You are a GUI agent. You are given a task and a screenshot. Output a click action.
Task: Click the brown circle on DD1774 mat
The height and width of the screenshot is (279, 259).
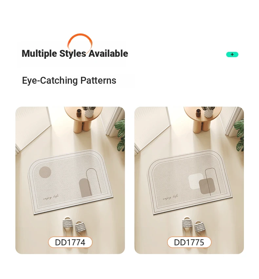[x=45, y=172]
